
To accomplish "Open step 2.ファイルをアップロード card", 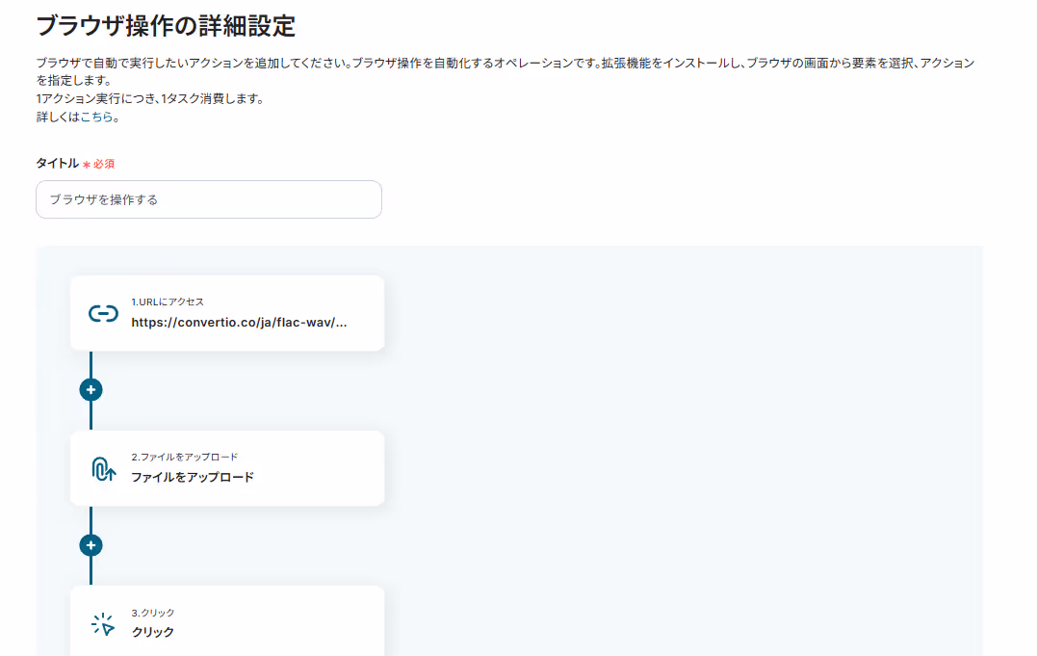I will (x=227, y=469).
